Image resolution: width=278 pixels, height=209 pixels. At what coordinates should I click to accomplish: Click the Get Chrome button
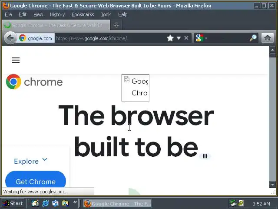point(36,180)
